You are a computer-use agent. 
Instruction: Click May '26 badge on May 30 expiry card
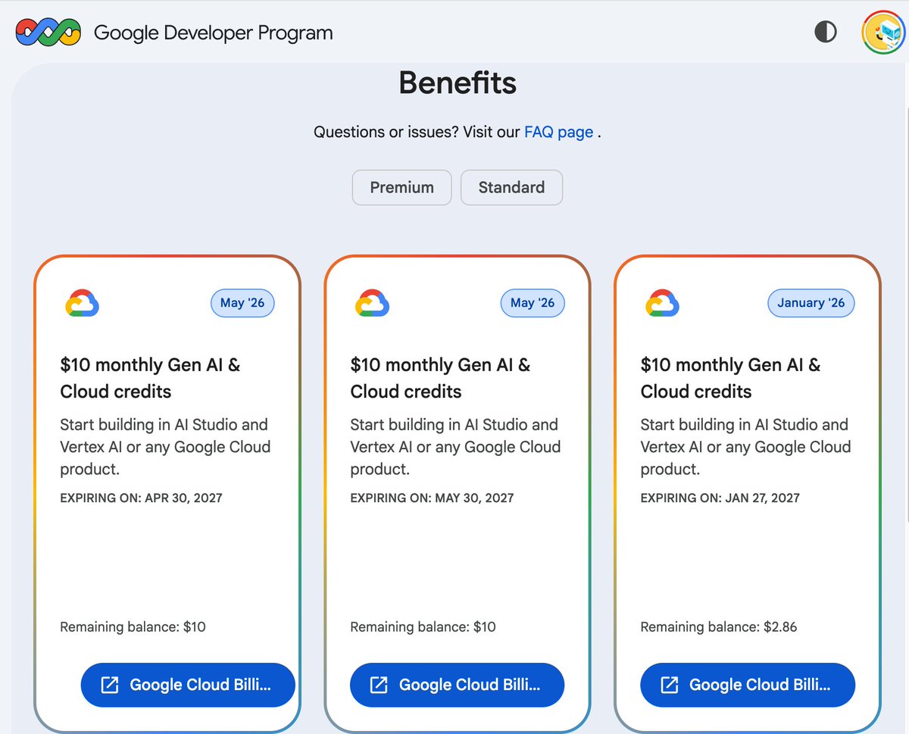(x=533, y=303)
